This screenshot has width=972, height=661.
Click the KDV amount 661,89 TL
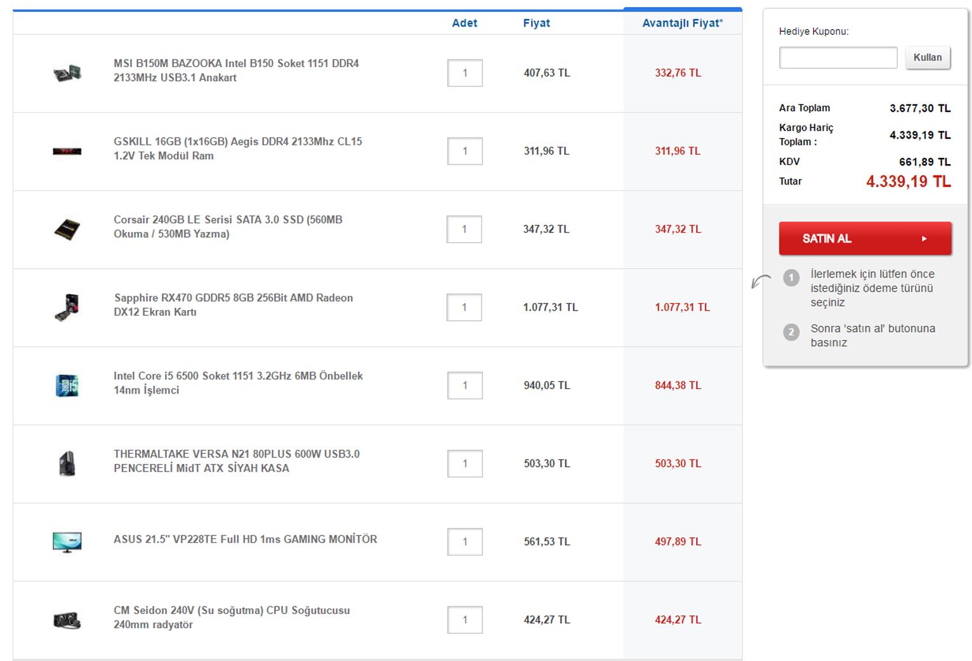coord(925,162)
